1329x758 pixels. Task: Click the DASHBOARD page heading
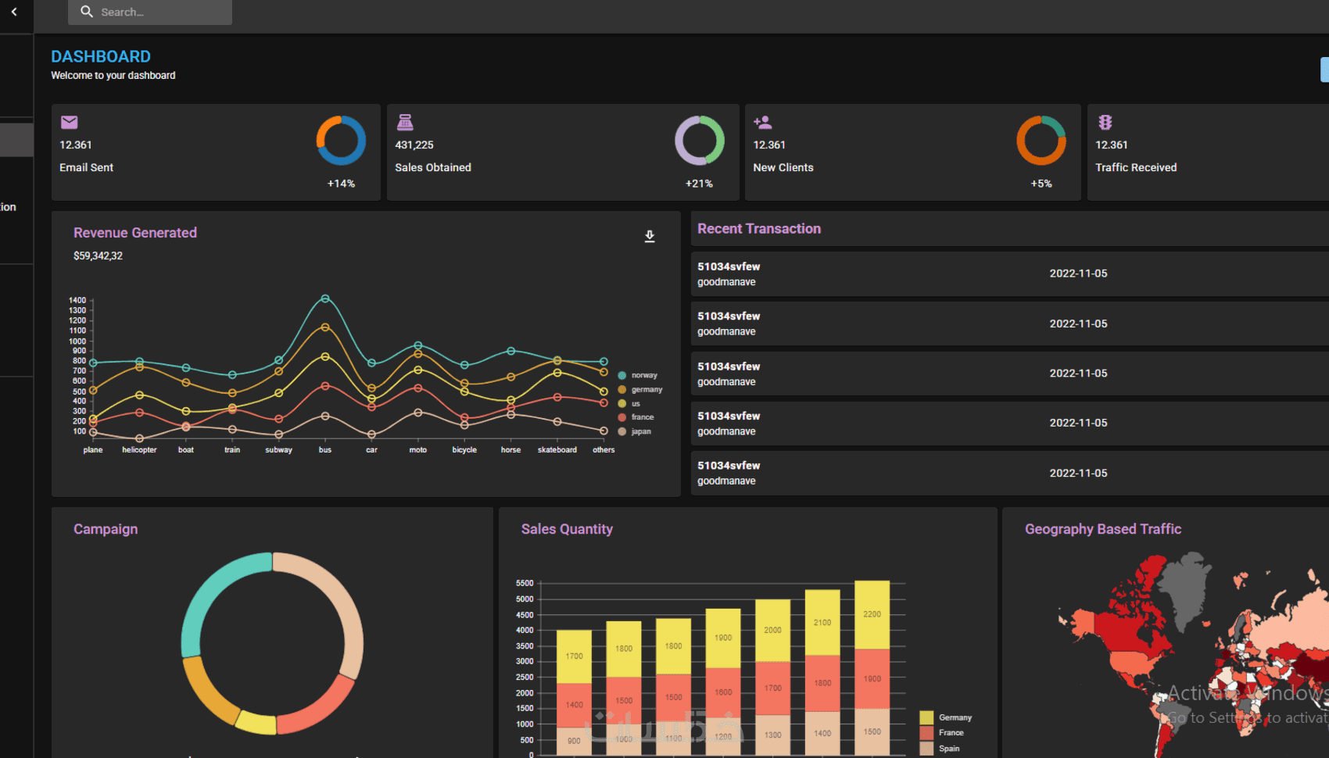coord(101,56)
